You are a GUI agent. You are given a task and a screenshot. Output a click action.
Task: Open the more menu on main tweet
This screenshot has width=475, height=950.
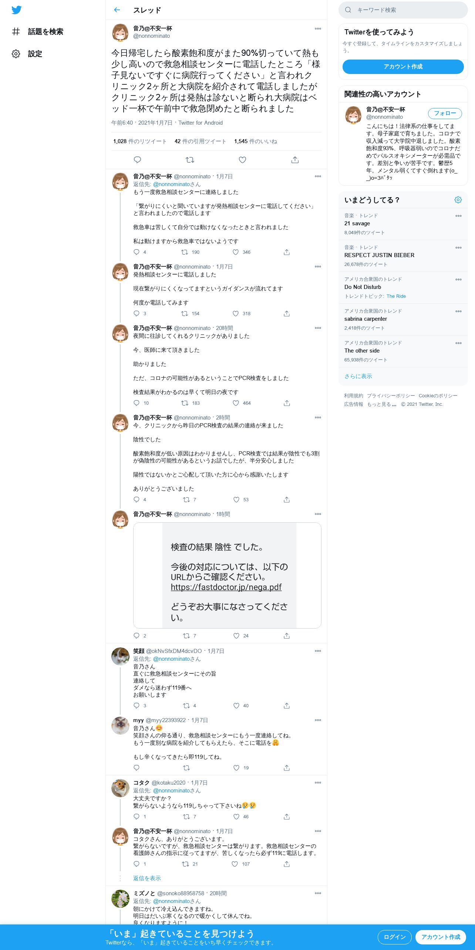point(318,28)
